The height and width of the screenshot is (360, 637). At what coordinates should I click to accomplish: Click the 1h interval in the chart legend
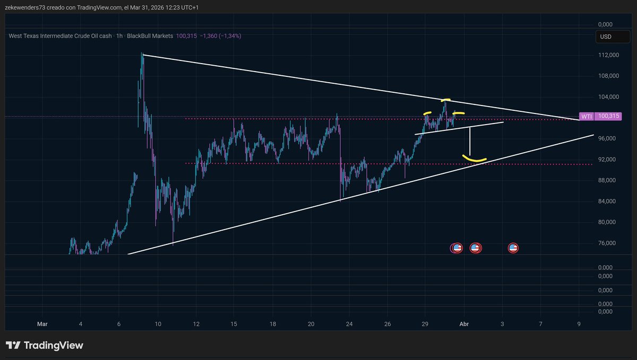pyautogui.click(x=119, y=36)
